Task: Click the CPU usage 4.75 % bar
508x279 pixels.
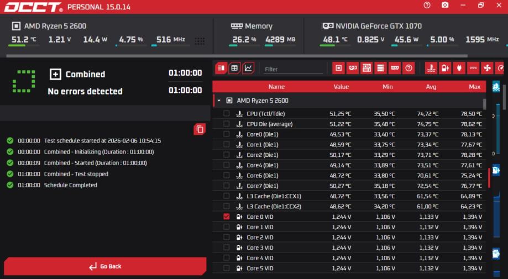Action: 131,45
